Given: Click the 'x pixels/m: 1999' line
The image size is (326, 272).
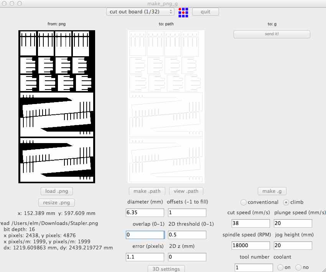Looking at the screenshot, I should pos(47,241).
